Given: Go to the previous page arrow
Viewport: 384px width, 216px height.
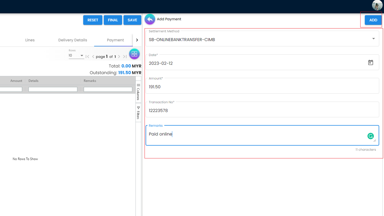Looking at the screenshot, I should 93,56.
